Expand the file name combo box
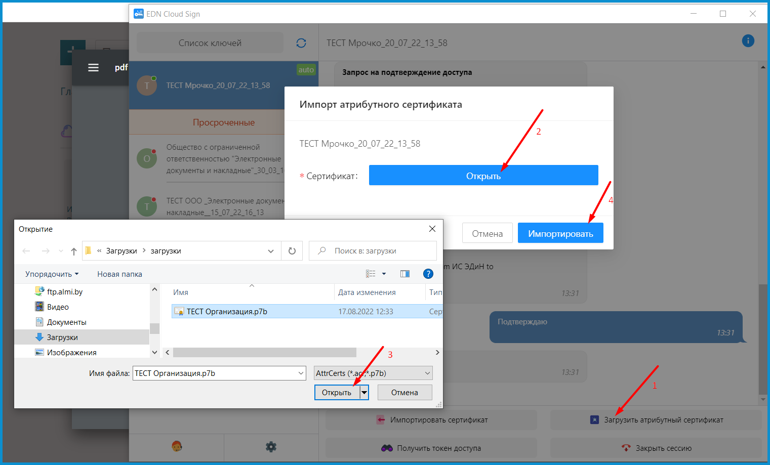Image resolution: width=770 pixels, height=465 pixels. pyautogui.click(x=301, y=373)
